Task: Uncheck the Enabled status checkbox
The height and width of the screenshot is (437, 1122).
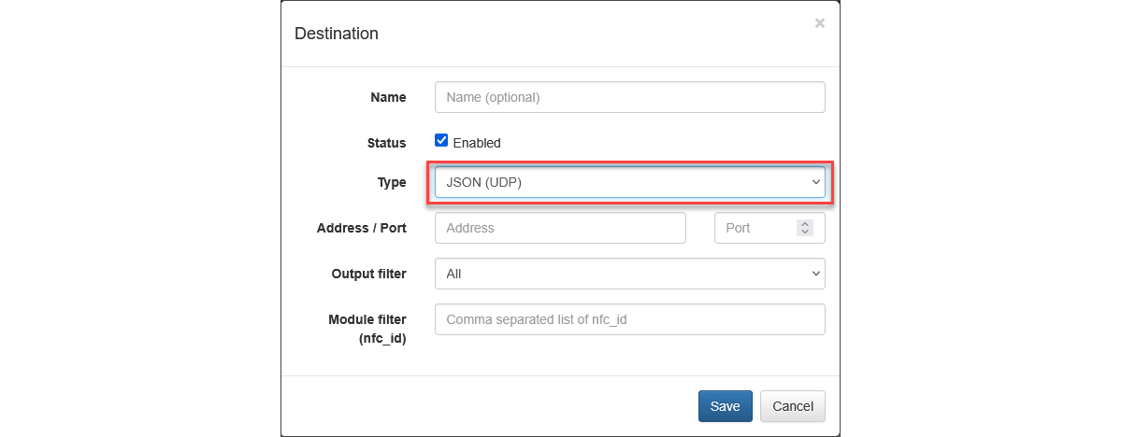Action: click(441, 141)
